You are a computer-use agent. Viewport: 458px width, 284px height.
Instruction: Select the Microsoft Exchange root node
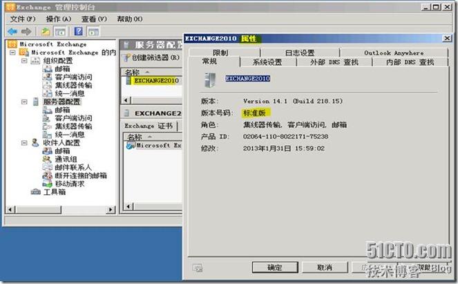click(x=53, y=44)
